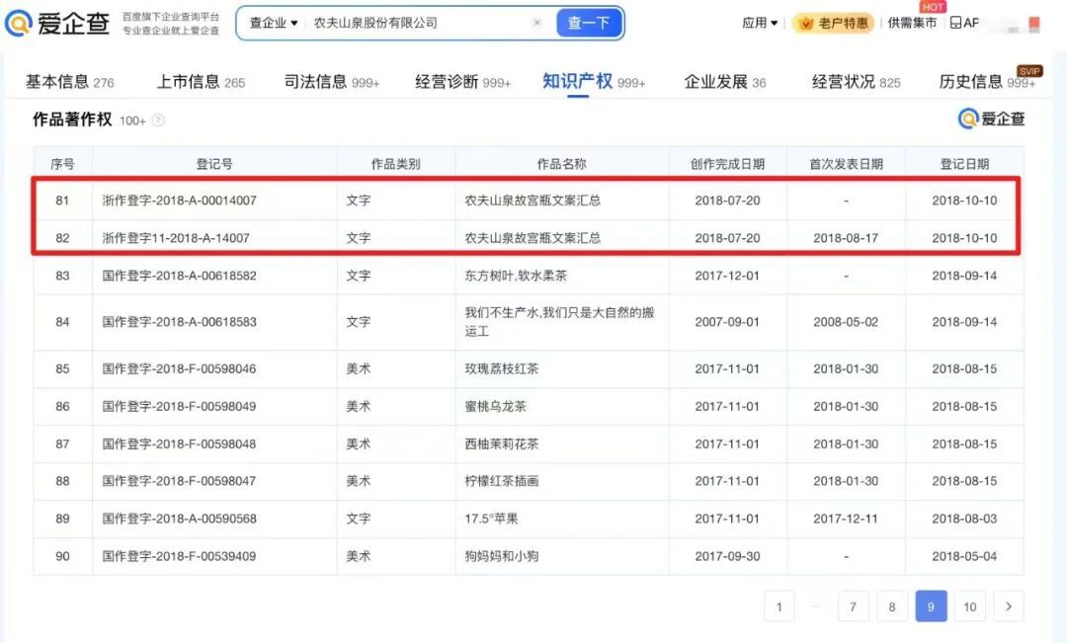Open the ellipsis between pagination pages
This screenshot has height=643, width=1067.
(x=818, y=605)
